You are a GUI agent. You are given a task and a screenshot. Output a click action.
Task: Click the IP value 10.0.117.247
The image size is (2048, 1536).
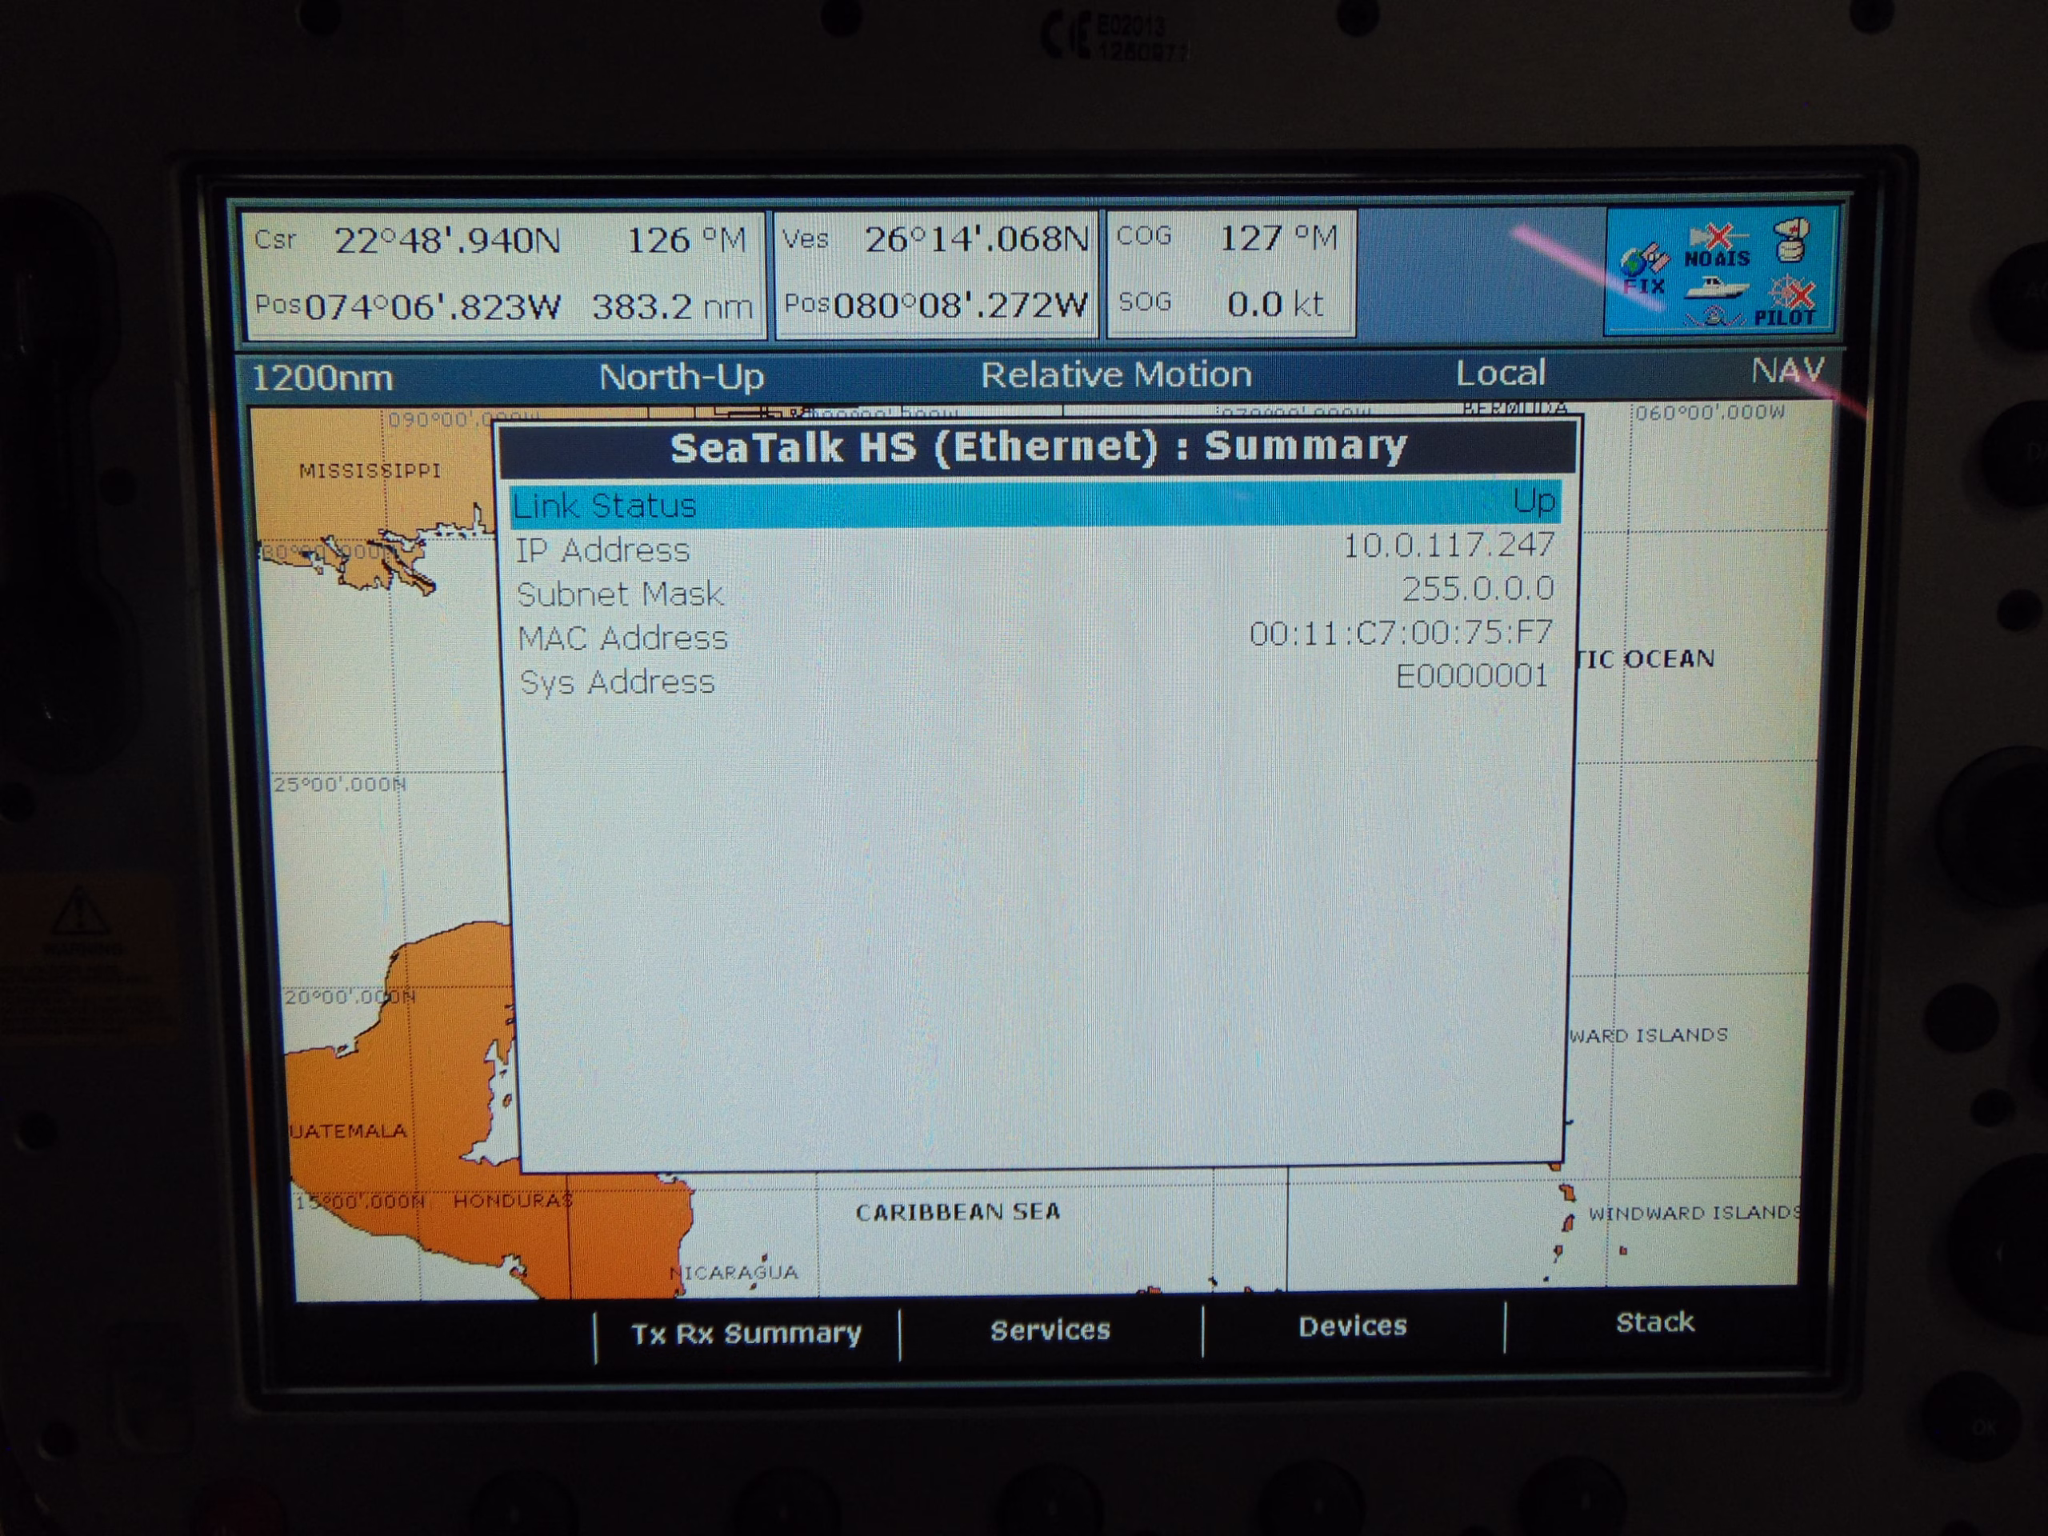click(1448, 546)
